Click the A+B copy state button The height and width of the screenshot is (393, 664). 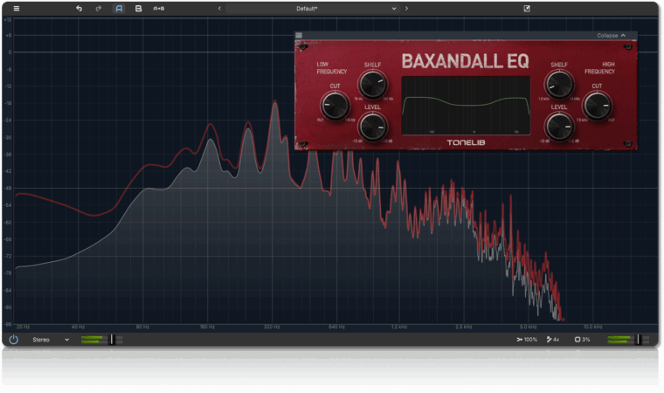159,8
